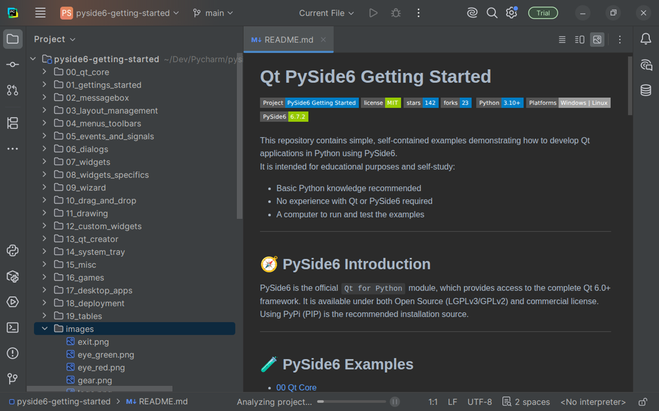Switch Markdown view to editor and preview

pos(580,40)
